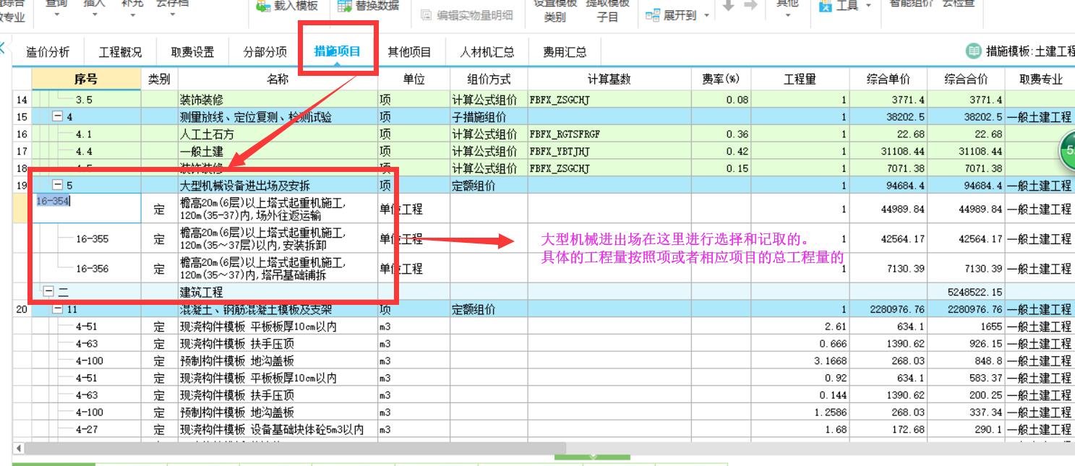Collapse tree node 4 测量放线
1075x466 pixels.
pyautogui.click(x=57, y=117)
